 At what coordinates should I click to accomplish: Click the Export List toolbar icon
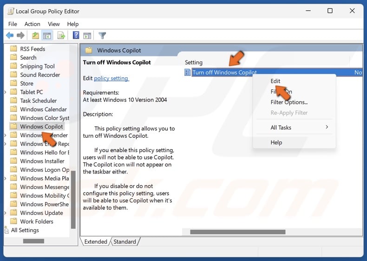(61, 35)
